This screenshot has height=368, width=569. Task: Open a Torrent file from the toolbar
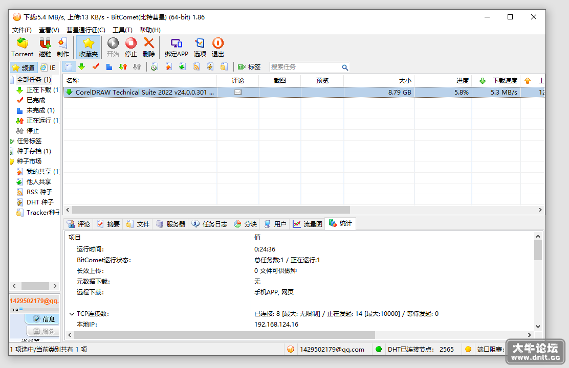[x=22, y=47]
